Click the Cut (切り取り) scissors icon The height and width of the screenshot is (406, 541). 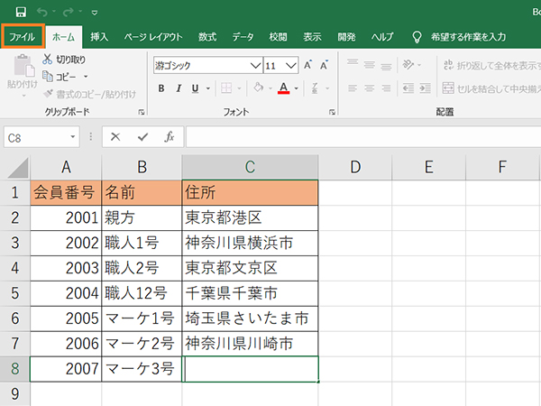point(48,60)
